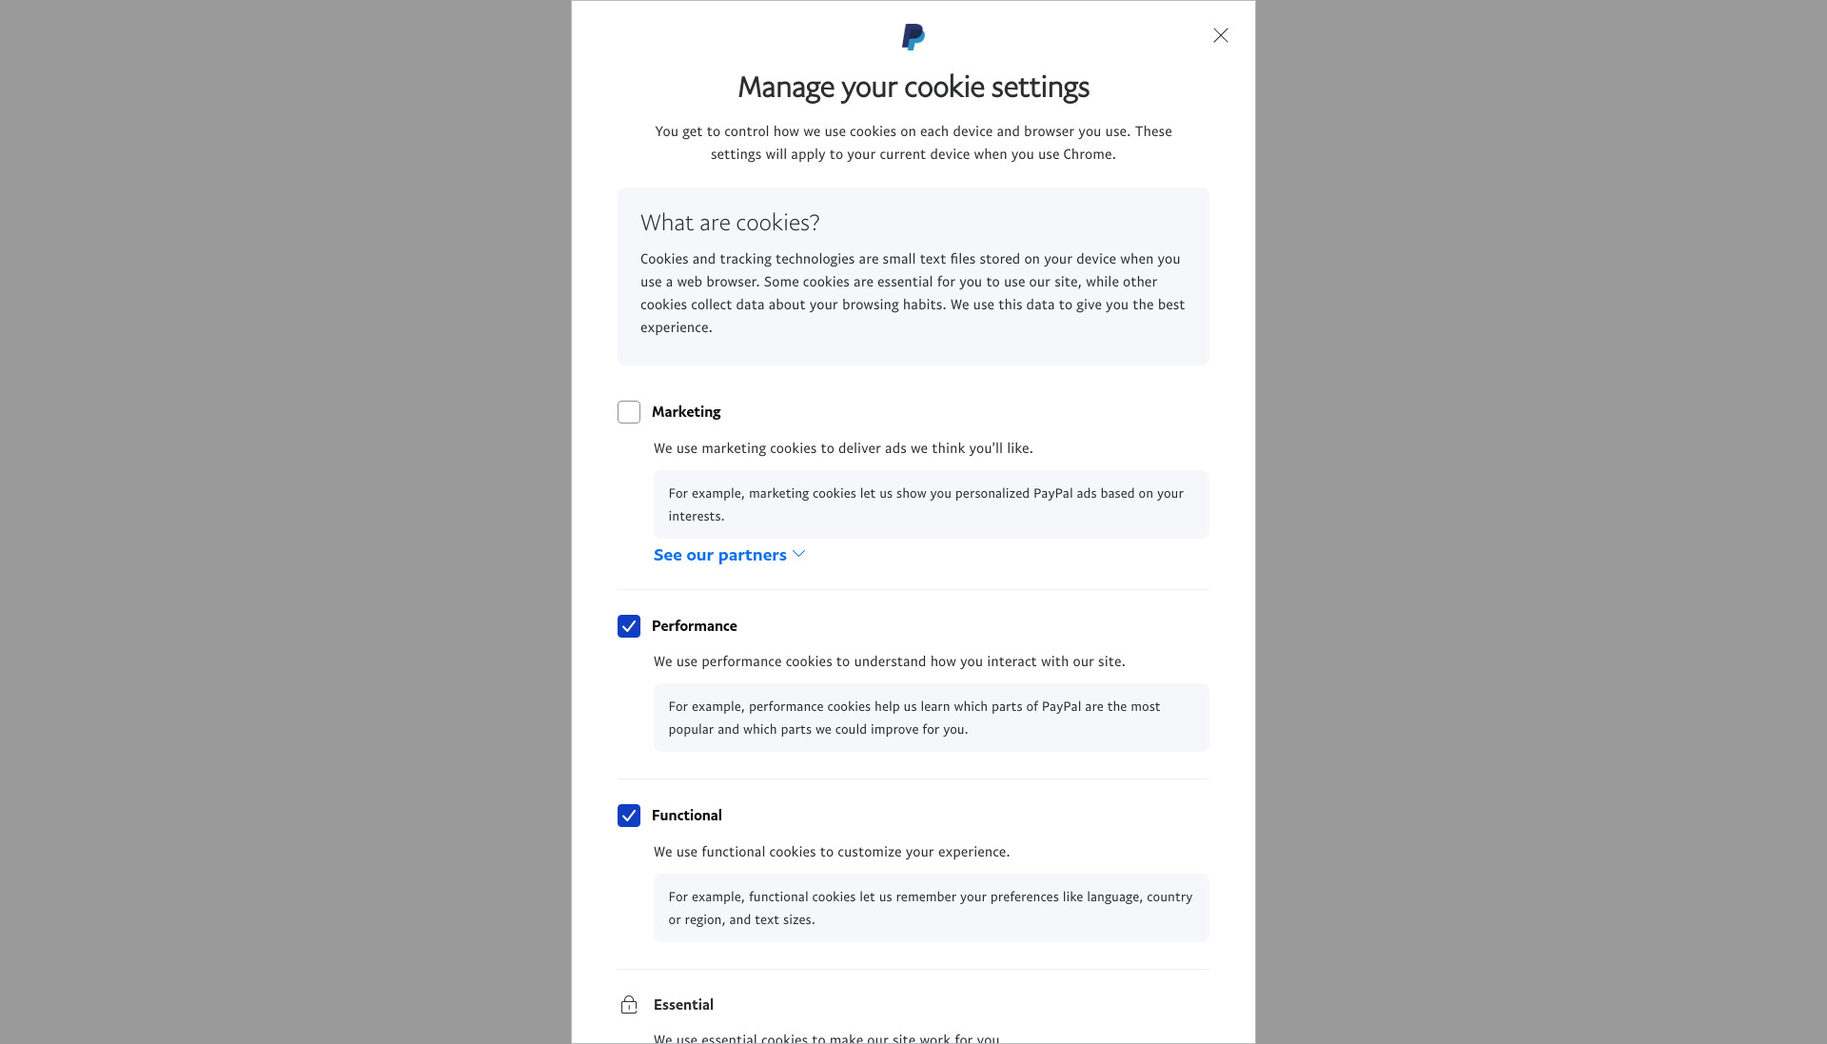Expand the partners list chevron arrow

point(799,554)
